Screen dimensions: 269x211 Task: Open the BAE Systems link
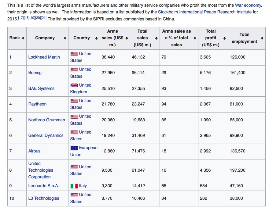pyautogui.click(x=41, y=88)
